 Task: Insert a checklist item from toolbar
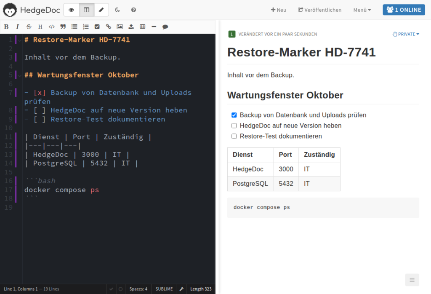point(97,27)
